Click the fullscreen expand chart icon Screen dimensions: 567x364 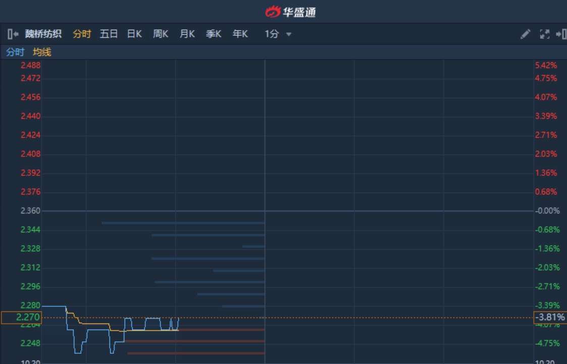[544, 34]
